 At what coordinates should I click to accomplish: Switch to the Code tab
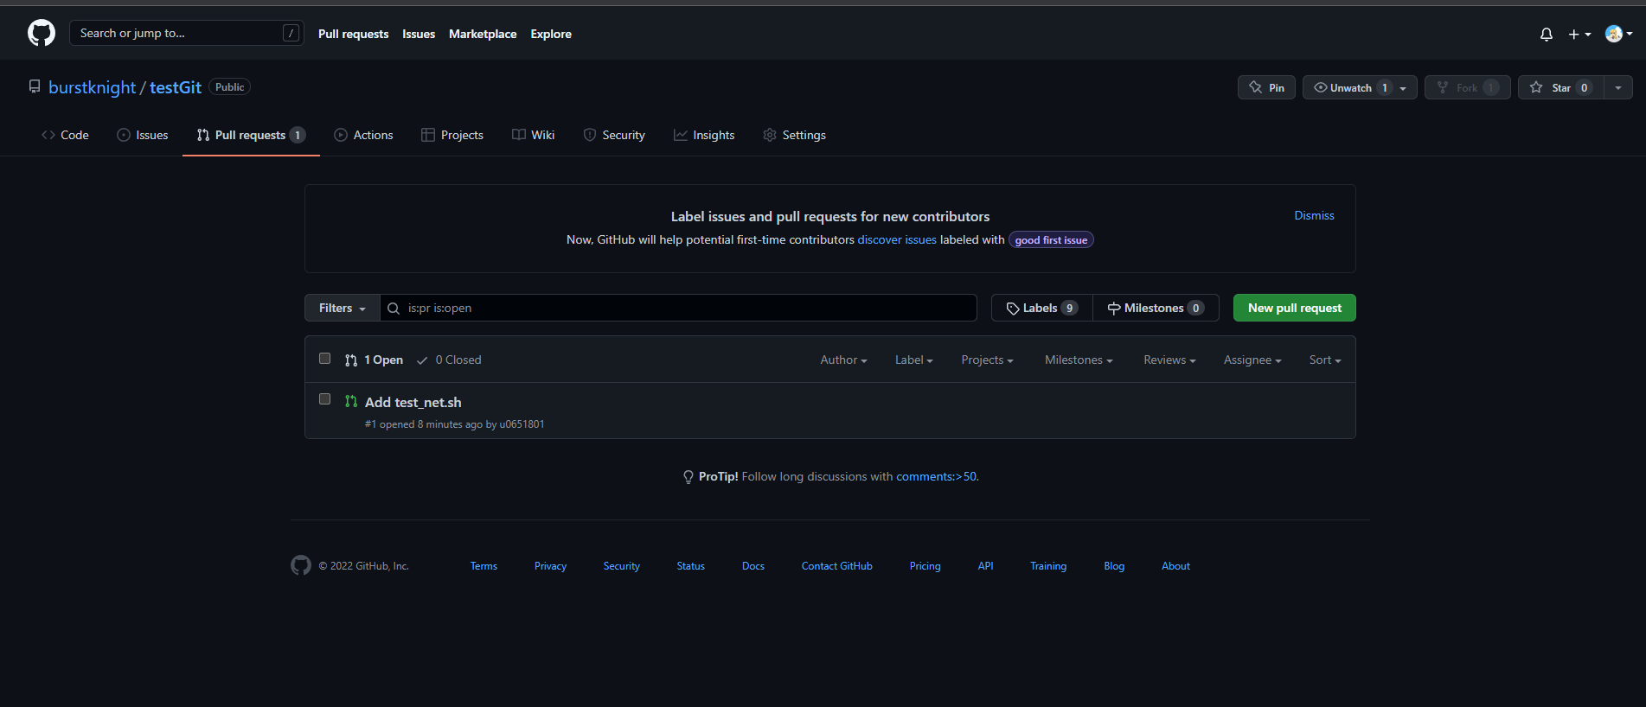(x=65, y=135)
